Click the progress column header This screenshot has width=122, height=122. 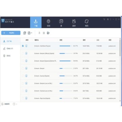[x=61, y=40]
